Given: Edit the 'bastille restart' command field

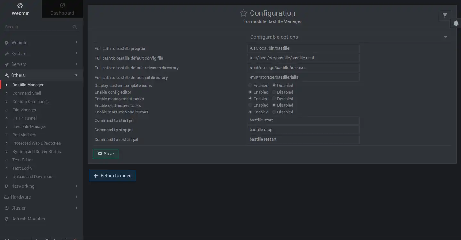Looking at the screenshot, I should pos(303,139).
